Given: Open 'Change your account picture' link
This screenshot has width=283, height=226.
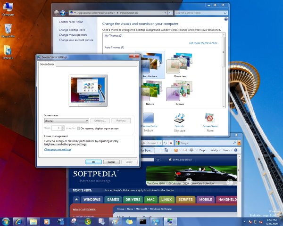Looking at the screenshot, I should click(76, 40).
